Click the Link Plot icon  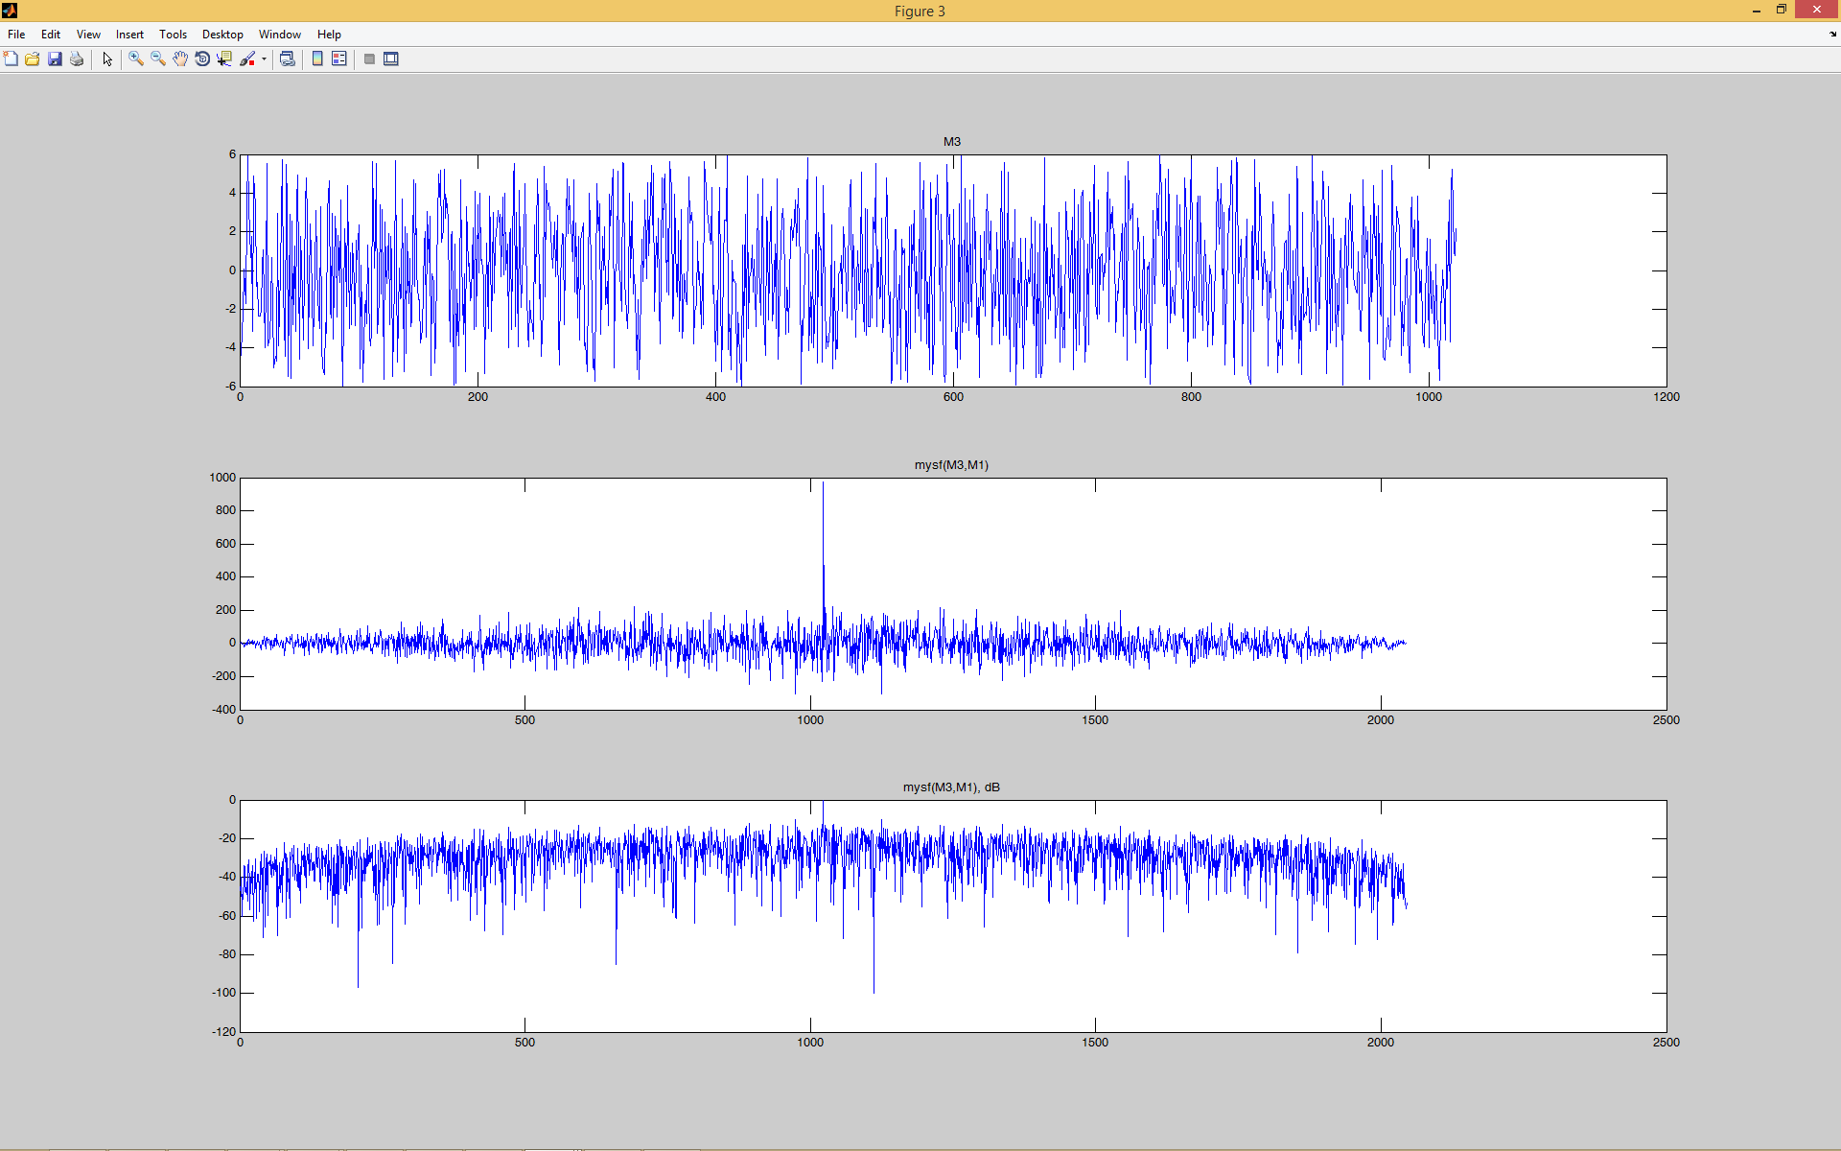[x=287, y=59]
